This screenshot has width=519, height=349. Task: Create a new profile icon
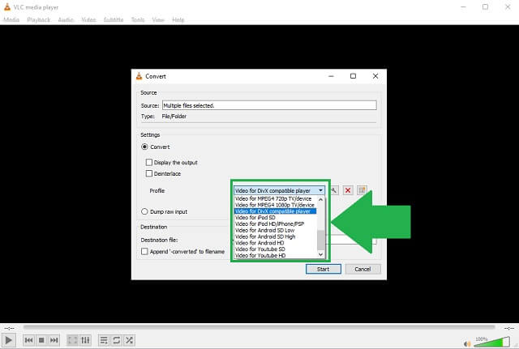tap(362, 190)
